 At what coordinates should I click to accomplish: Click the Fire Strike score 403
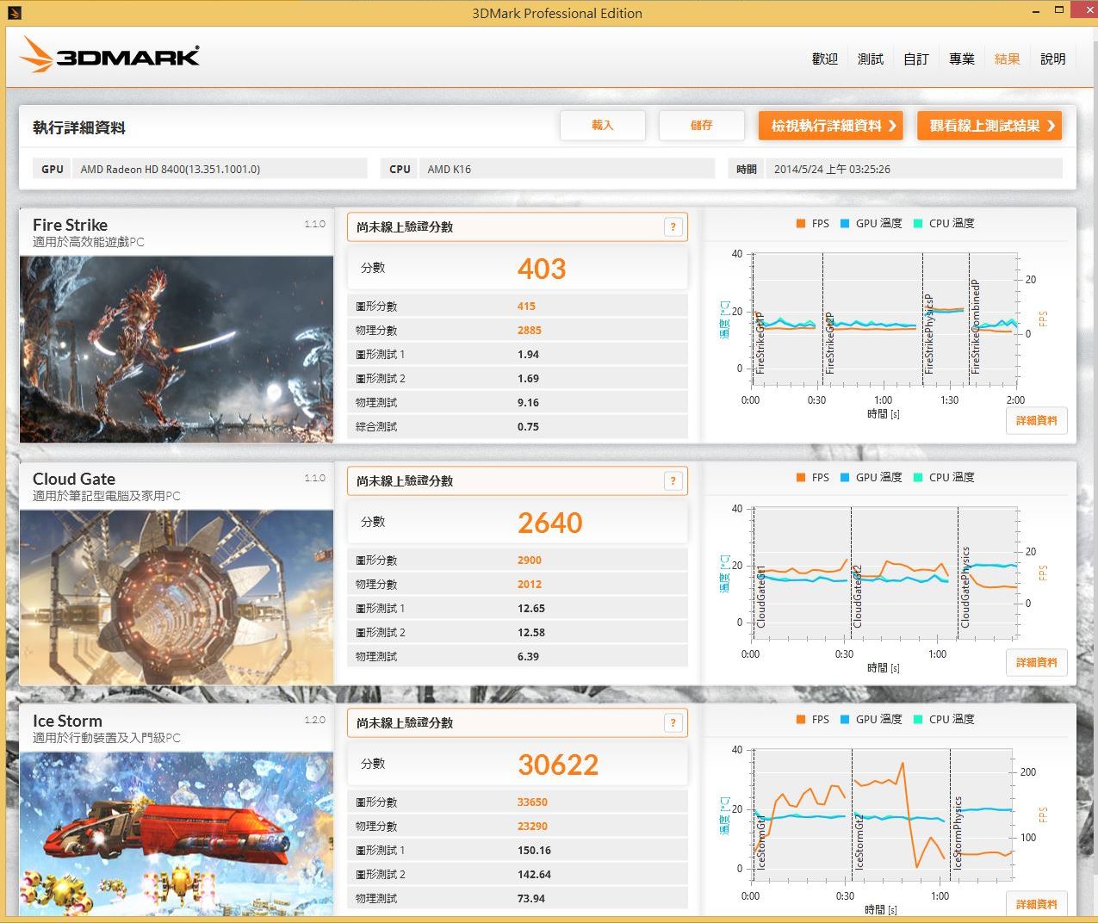[542, 269]
